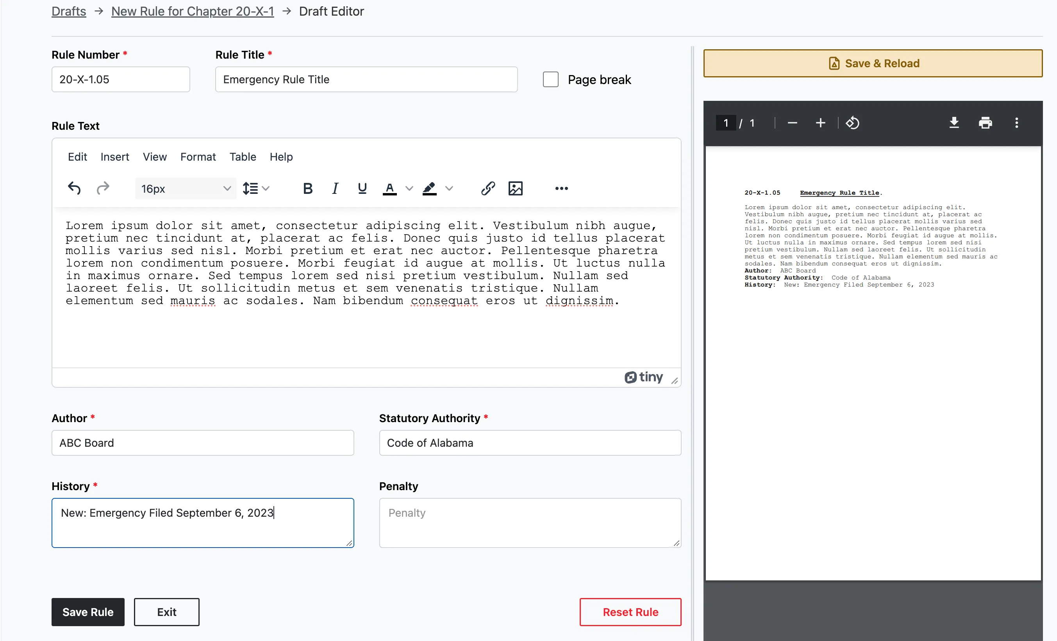Viewport: 1057px width, 641px height.
Task: Toggle bold formatting
Action: (307, 188)
